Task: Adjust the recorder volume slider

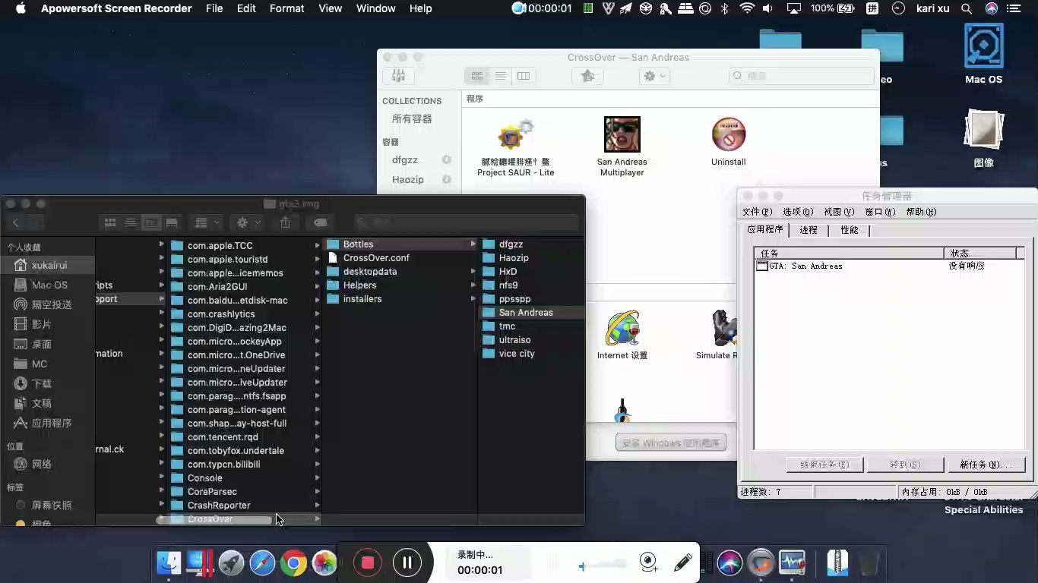Action: click(604, 566)
